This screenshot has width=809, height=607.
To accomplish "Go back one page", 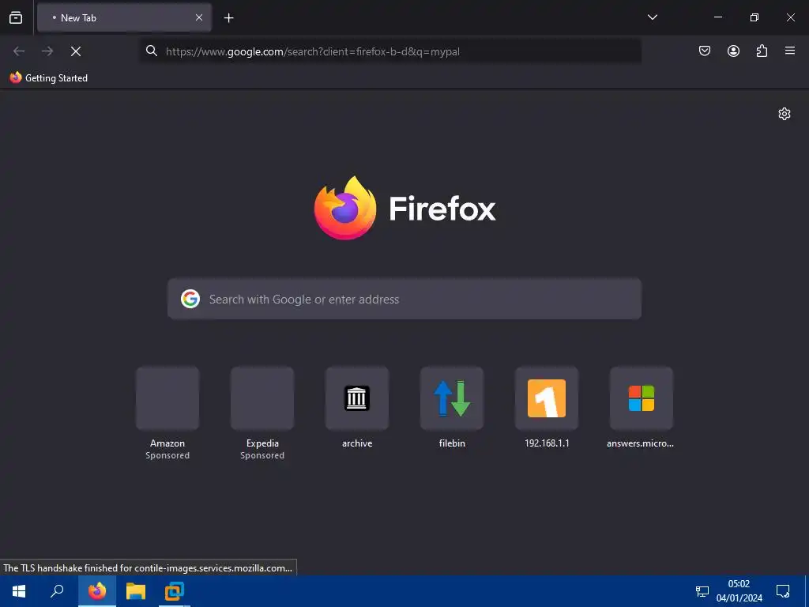I will tap(19, 51).
